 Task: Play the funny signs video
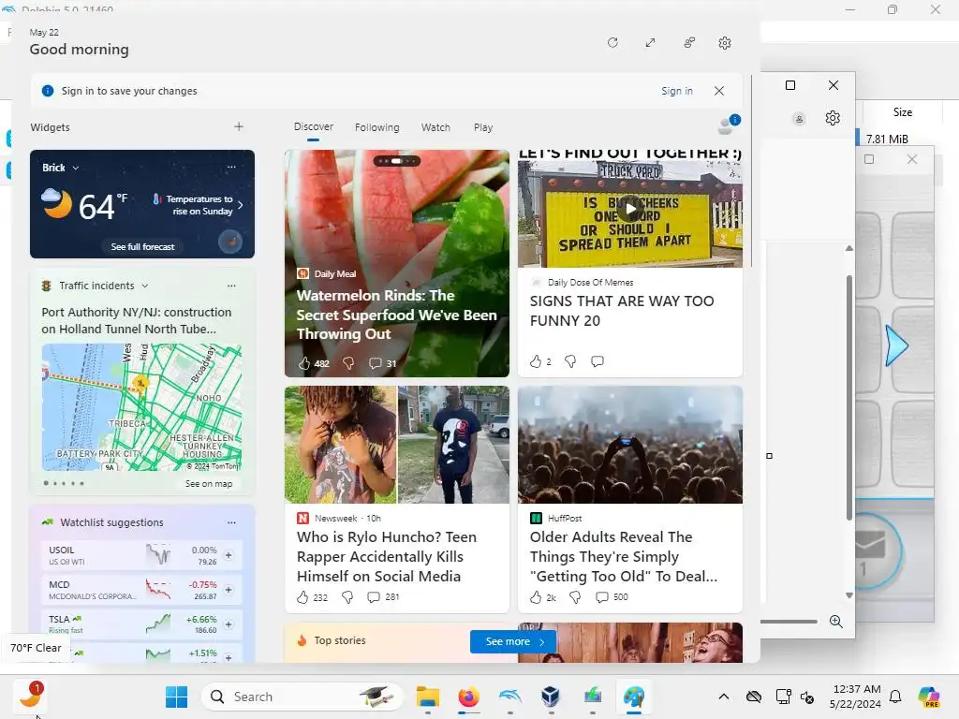630,209
